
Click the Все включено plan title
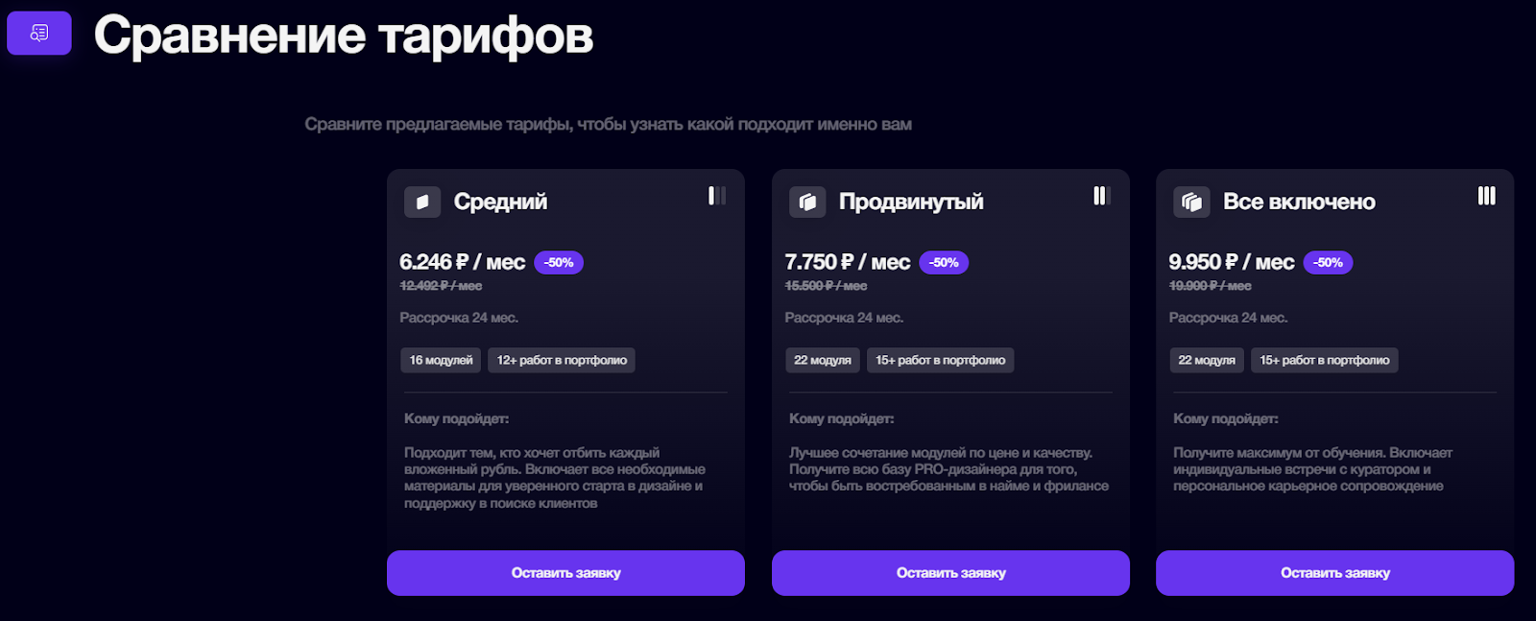[1299, 202]
